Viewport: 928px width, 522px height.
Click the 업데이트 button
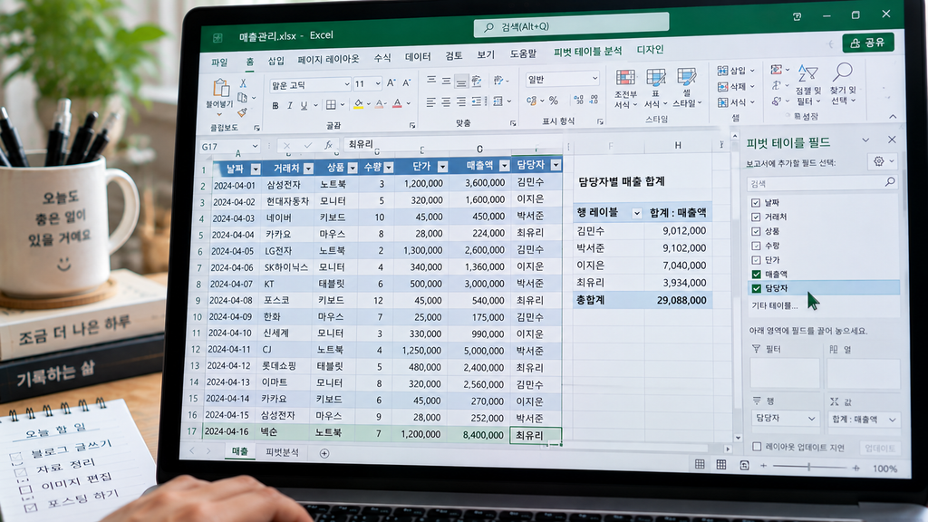point(879,448)
